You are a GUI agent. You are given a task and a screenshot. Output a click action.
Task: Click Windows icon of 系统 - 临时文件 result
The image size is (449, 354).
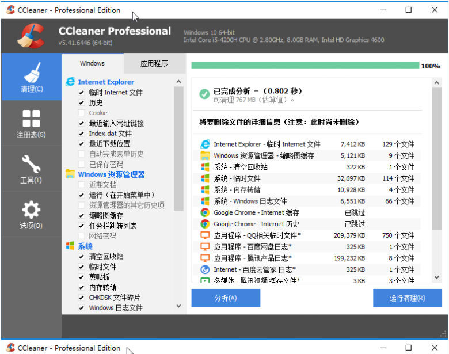(205, 178)
